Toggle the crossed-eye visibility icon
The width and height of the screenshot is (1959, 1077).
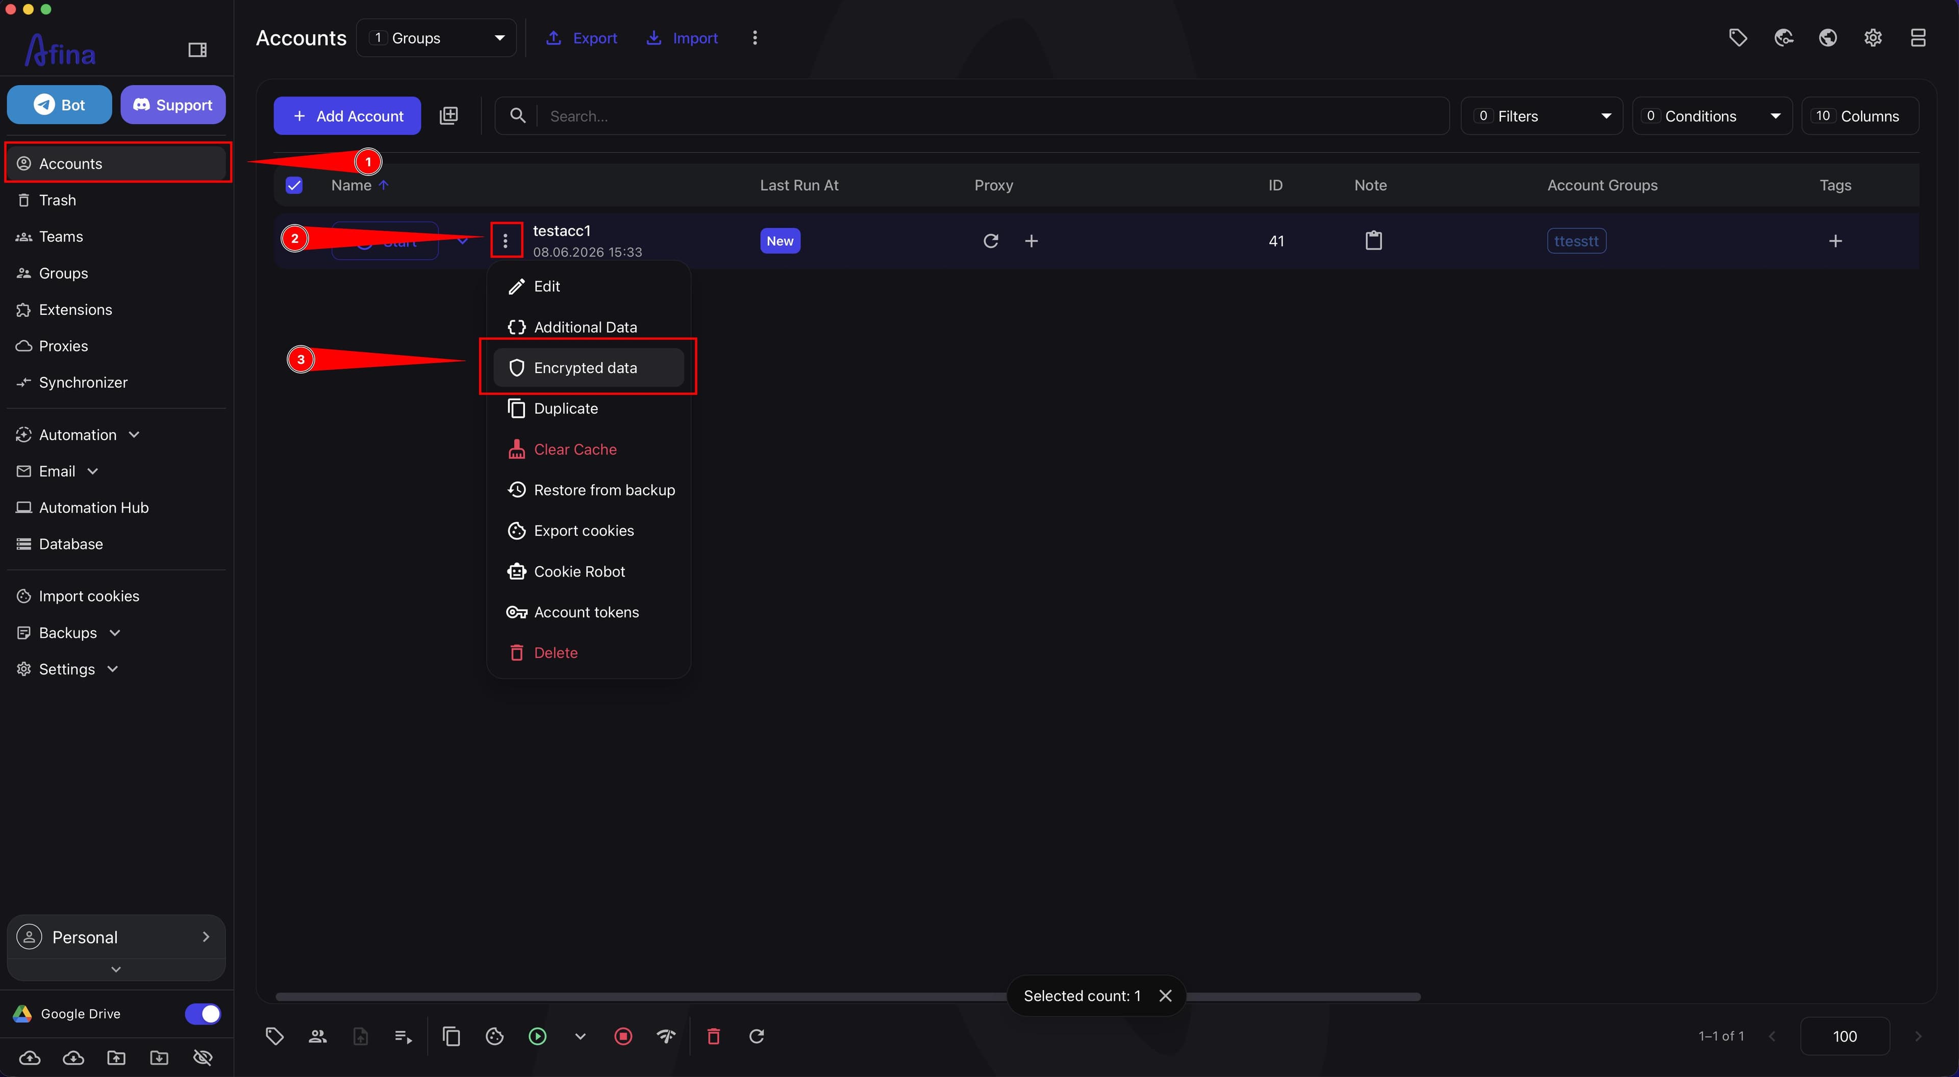(x=203, y=1058)
